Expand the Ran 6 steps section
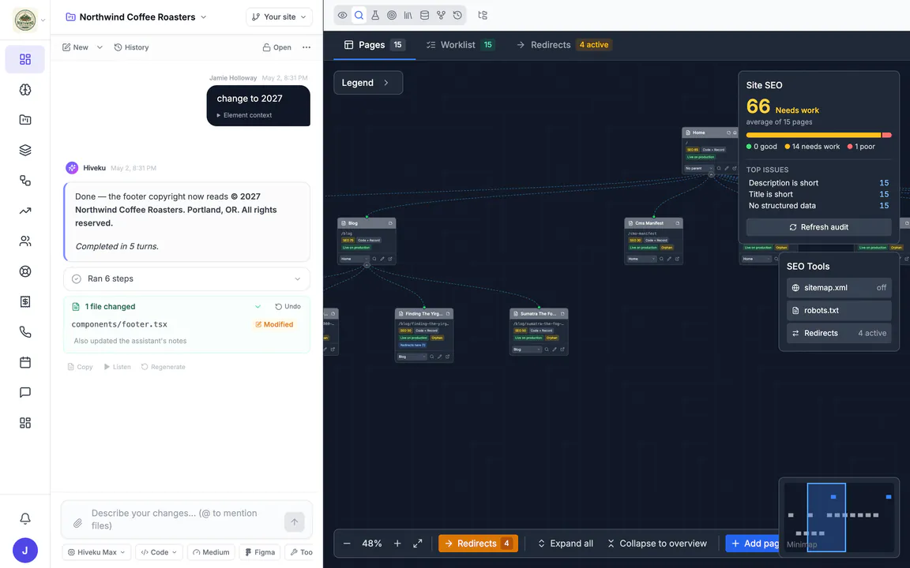Image resolution: width=910 pixels, height=568 pixels. pos(186,278)
